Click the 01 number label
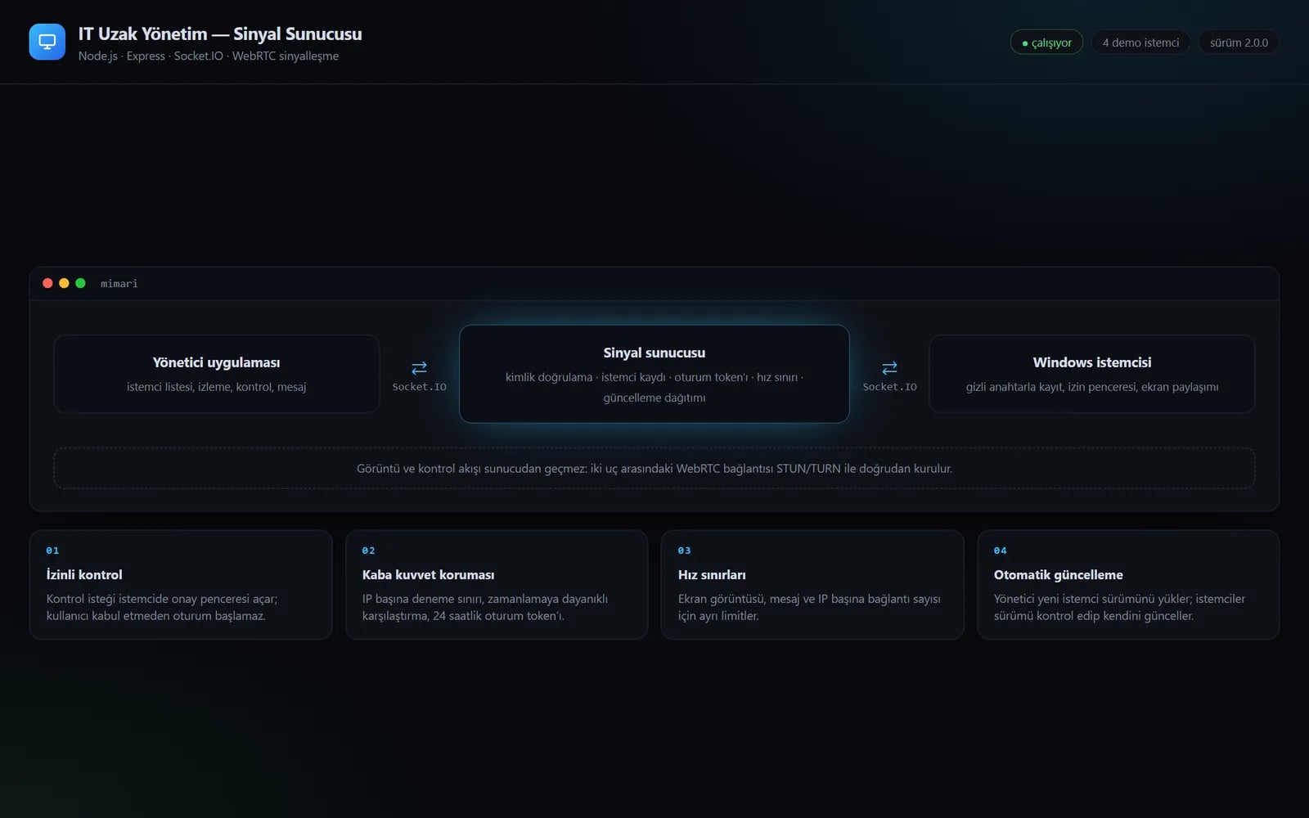Image resolution: width=1309 pixels, height=818 pixels. click(x=52, y=551)
